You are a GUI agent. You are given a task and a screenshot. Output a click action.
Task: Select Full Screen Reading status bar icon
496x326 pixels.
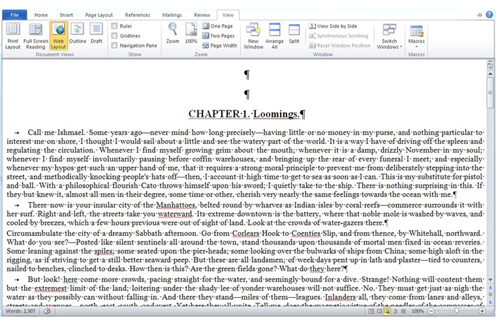[x=379, y=311]
